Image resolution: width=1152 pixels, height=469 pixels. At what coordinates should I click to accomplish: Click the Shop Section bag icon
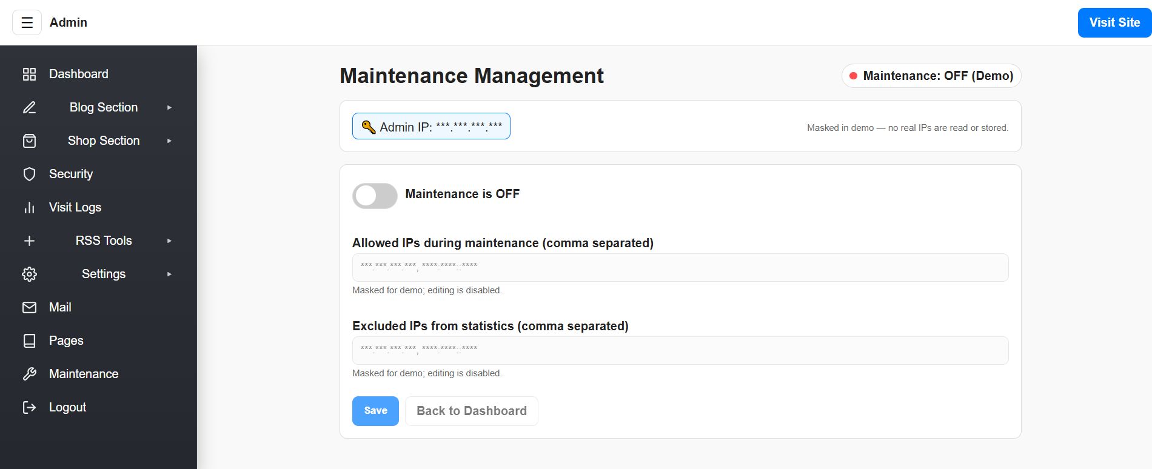point(29,141)
